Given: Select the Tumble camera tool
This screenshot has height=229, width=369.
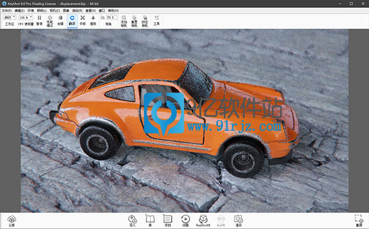Looking at the screenshot, I should click(72, 20).
